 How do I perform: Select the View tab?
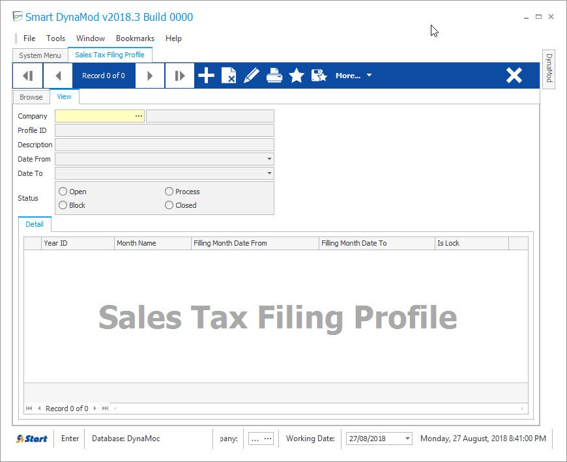[64, 96]
